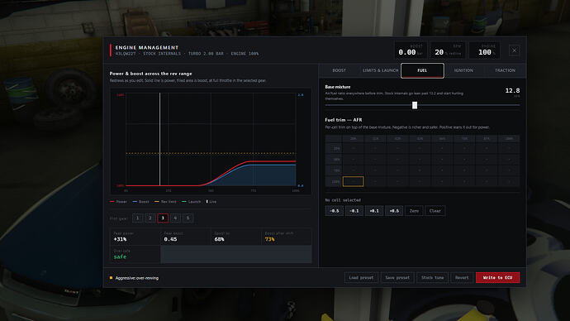Click the green safe status

click(120, 256)
